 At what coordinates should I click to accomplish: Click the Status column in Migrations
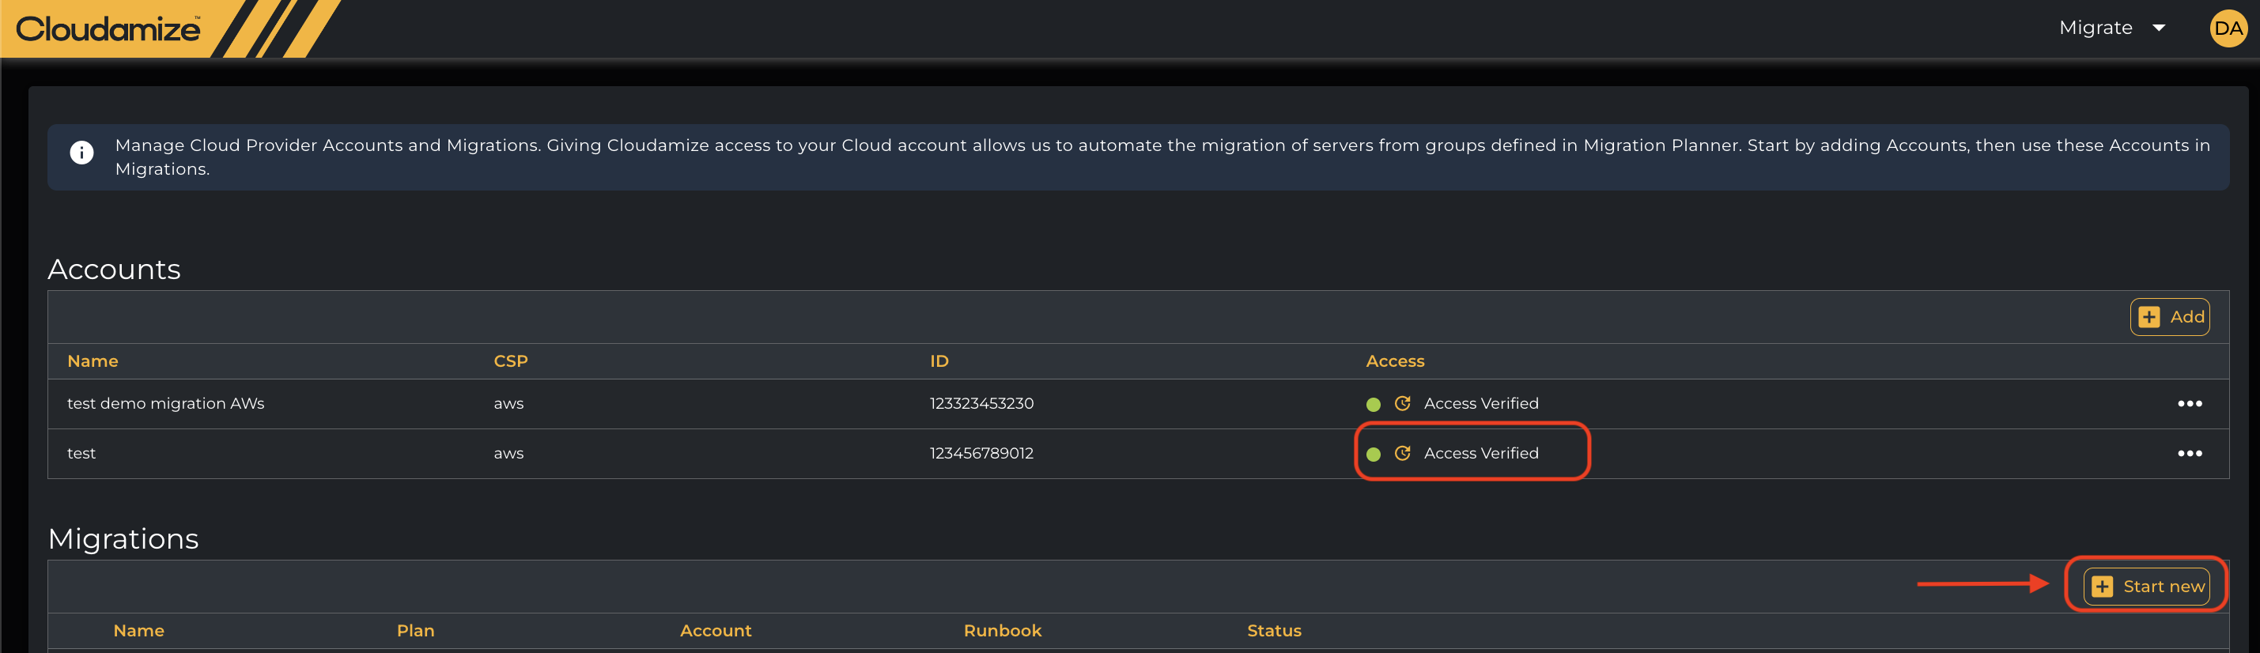click(x=1274, y=630)
